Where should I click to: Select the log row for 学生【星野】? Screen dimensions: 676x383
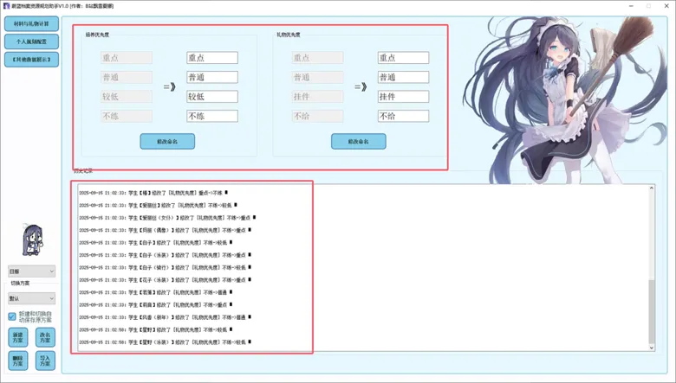[x=156, y=330]
